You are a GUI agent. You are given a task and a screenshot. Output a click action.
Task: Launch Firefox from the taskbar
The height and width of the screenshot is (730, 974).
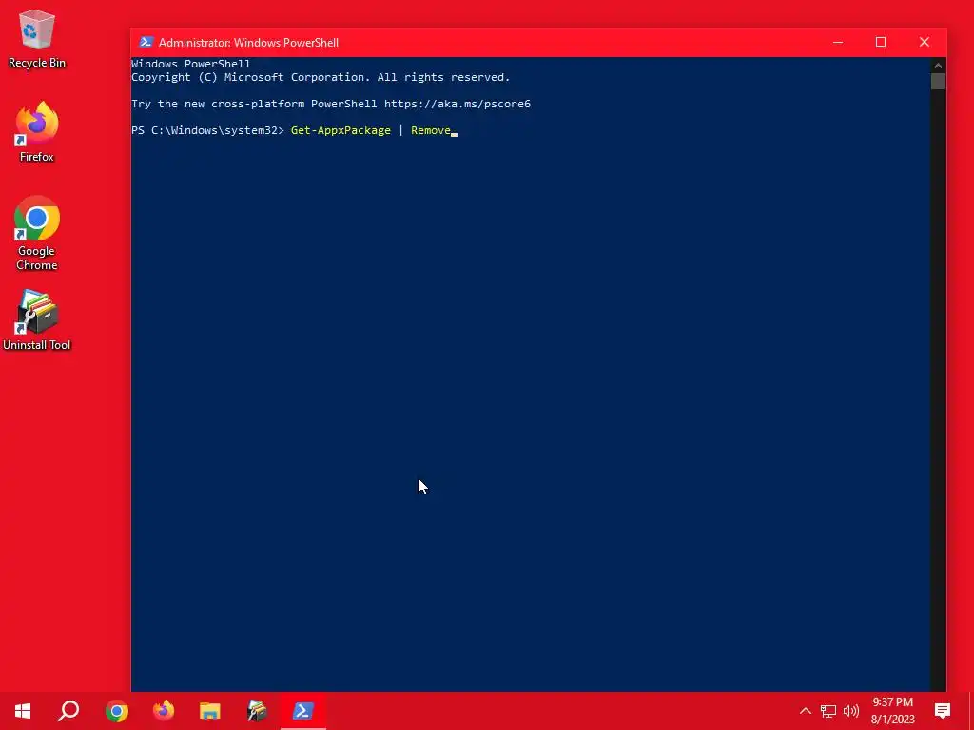pyautogui.click(x=164, y=711)
